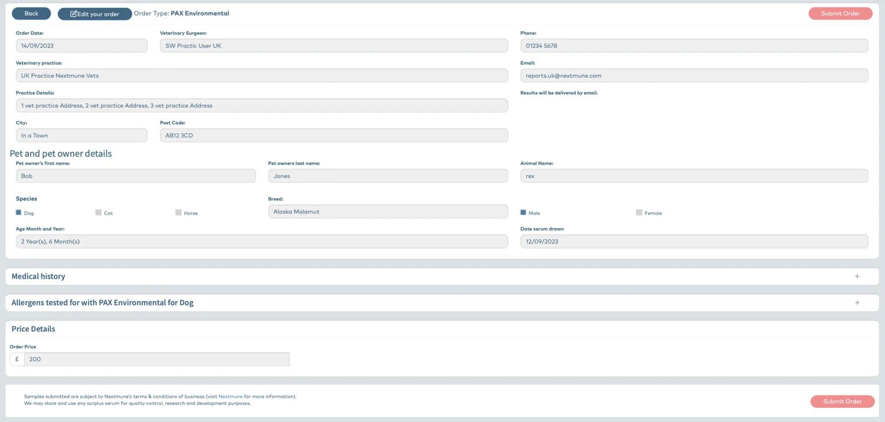This screenshot has height=422, width=885.
Task: Click the Date serum drawn field
Action: [694, 242]
